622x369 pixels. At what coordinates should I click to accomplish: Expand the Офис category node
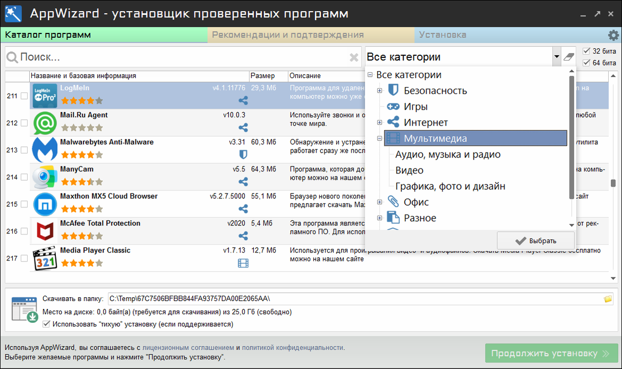pyautogui.click(x=380, y=202)
